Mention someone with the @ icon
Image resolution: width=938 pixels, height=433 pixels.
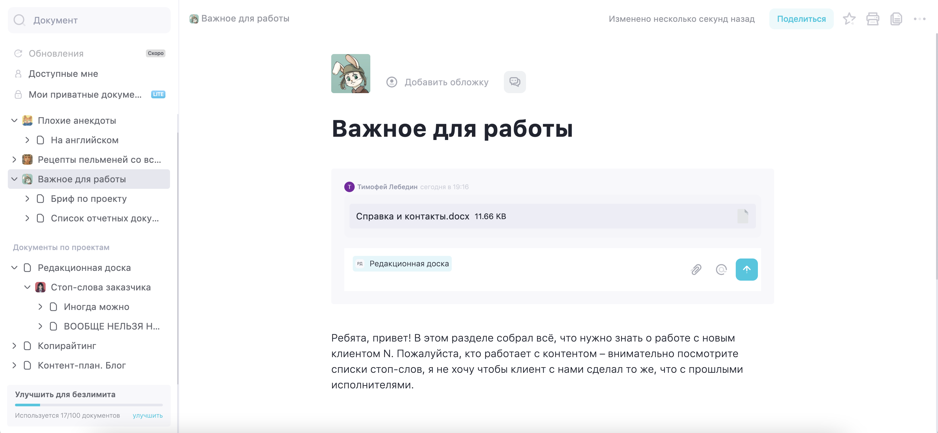coord(721,269)
